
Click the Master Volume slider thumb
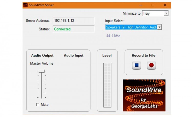point(41,71)
